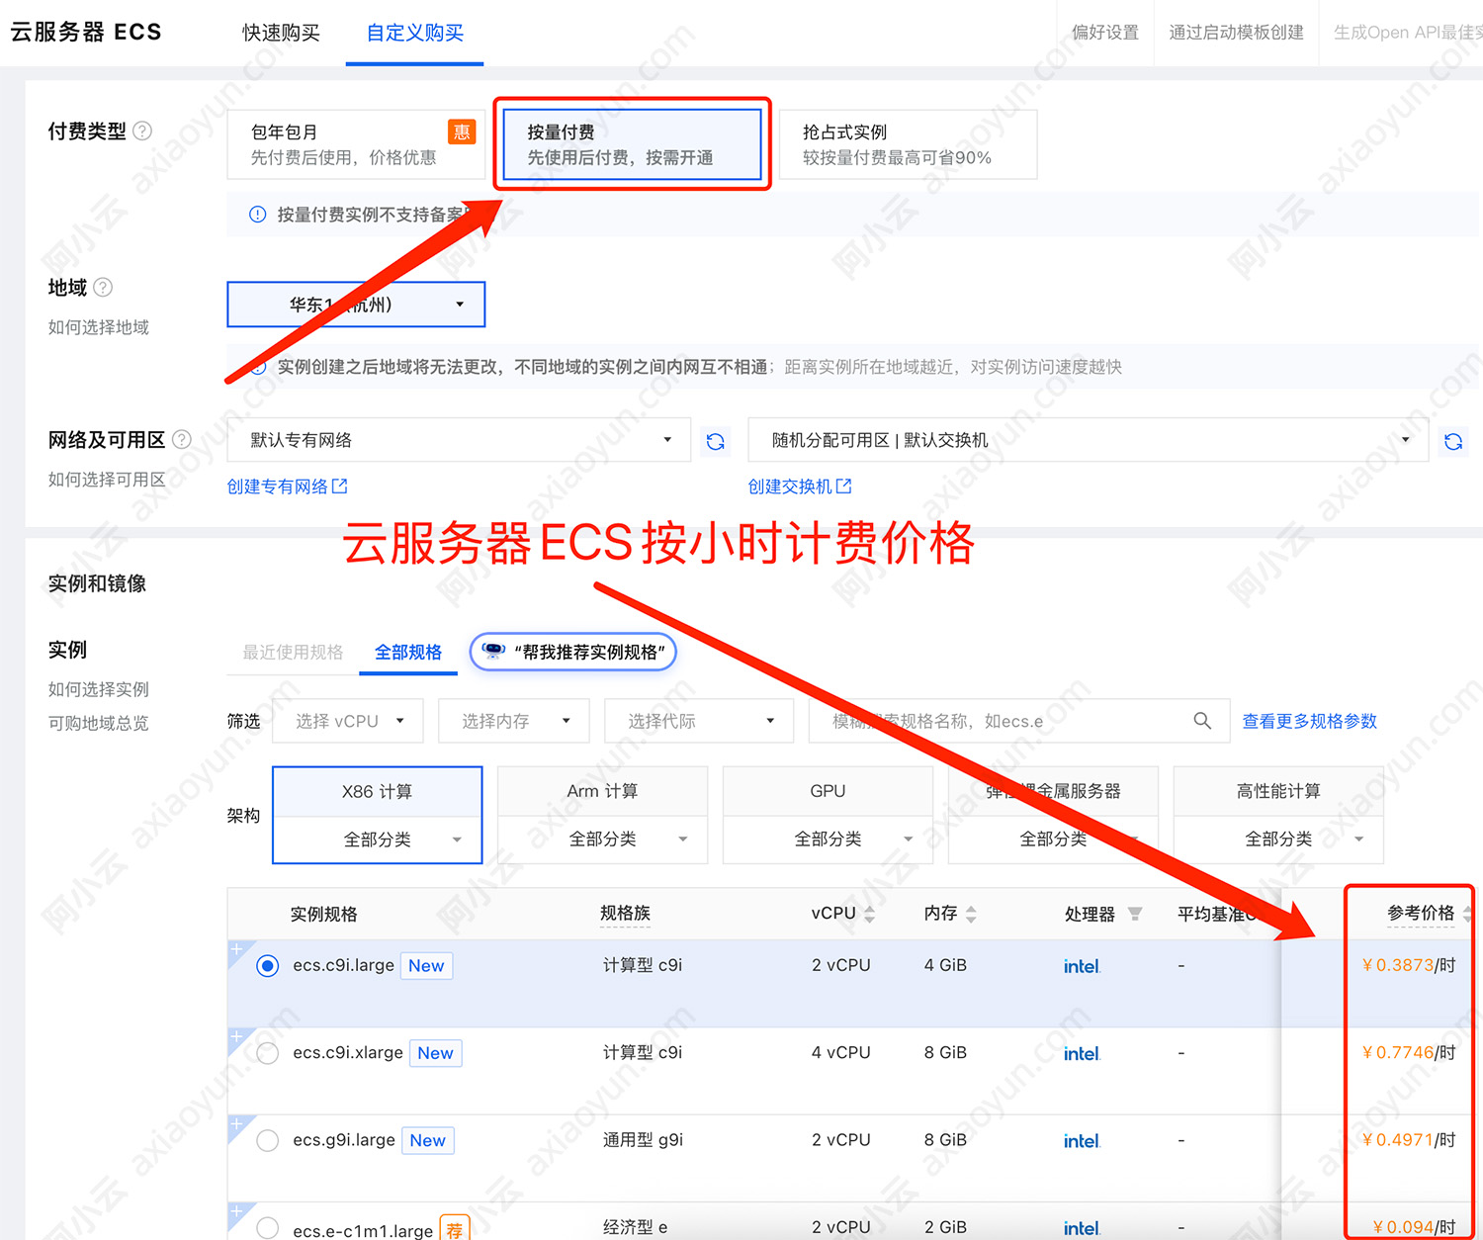Choose the 按量付费 billing option
The width and height of the screenshot is (1483, 1240).
(x=632, y=144)
